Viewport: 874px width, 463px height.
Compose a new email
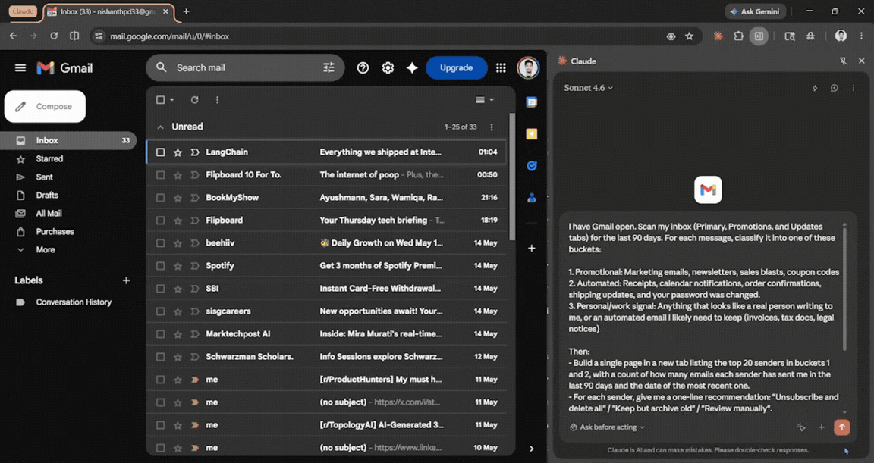click(x=46, y=106)
